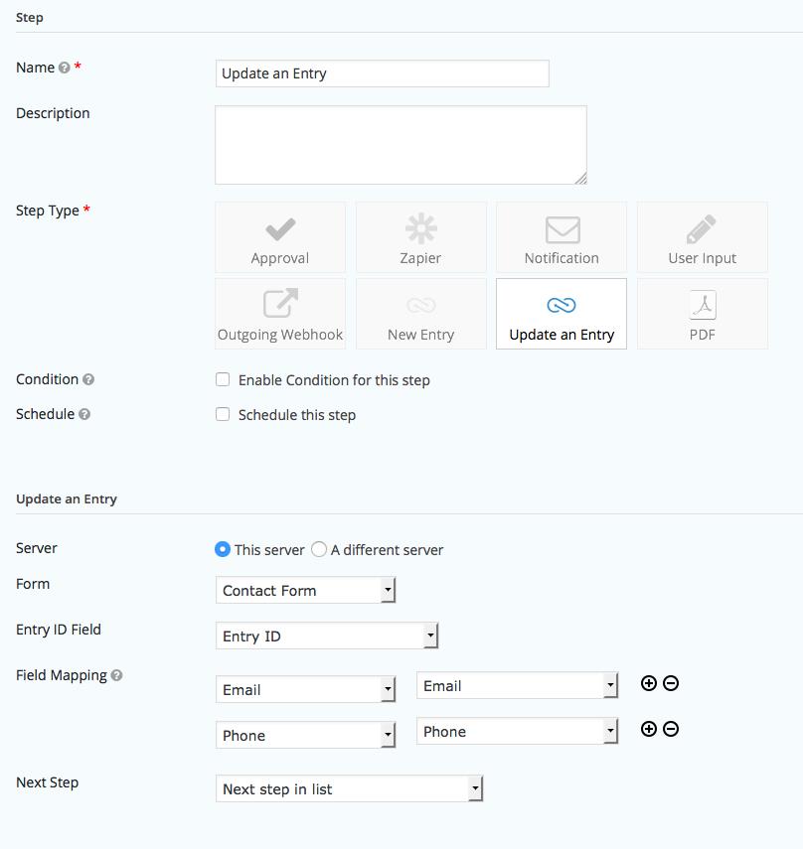Select the Approval step type
The width and height of the screenshot is (803, 849).
tap(280, 238)
